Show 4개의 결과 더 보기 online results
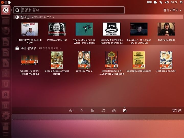184x138 pixels. pyautogui.click(x=43, y=17)
